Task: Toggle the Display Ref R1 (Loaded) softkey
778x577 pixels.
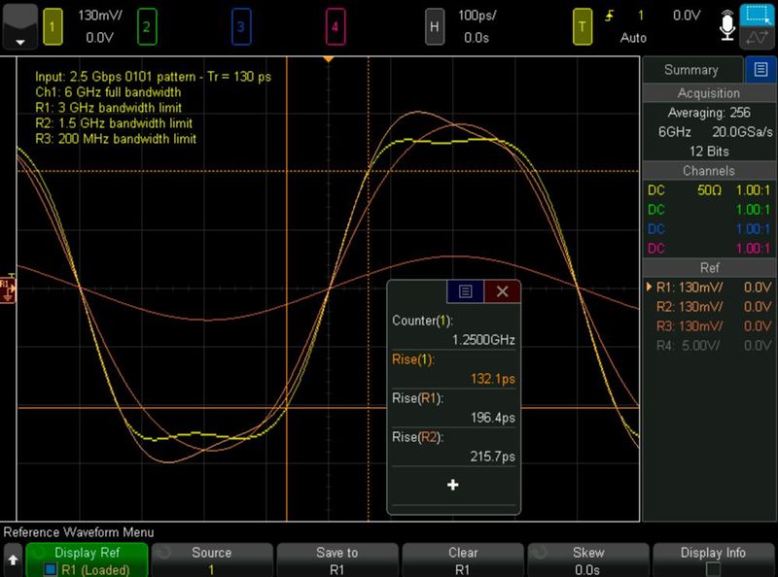Action: [x=87, y=560]
